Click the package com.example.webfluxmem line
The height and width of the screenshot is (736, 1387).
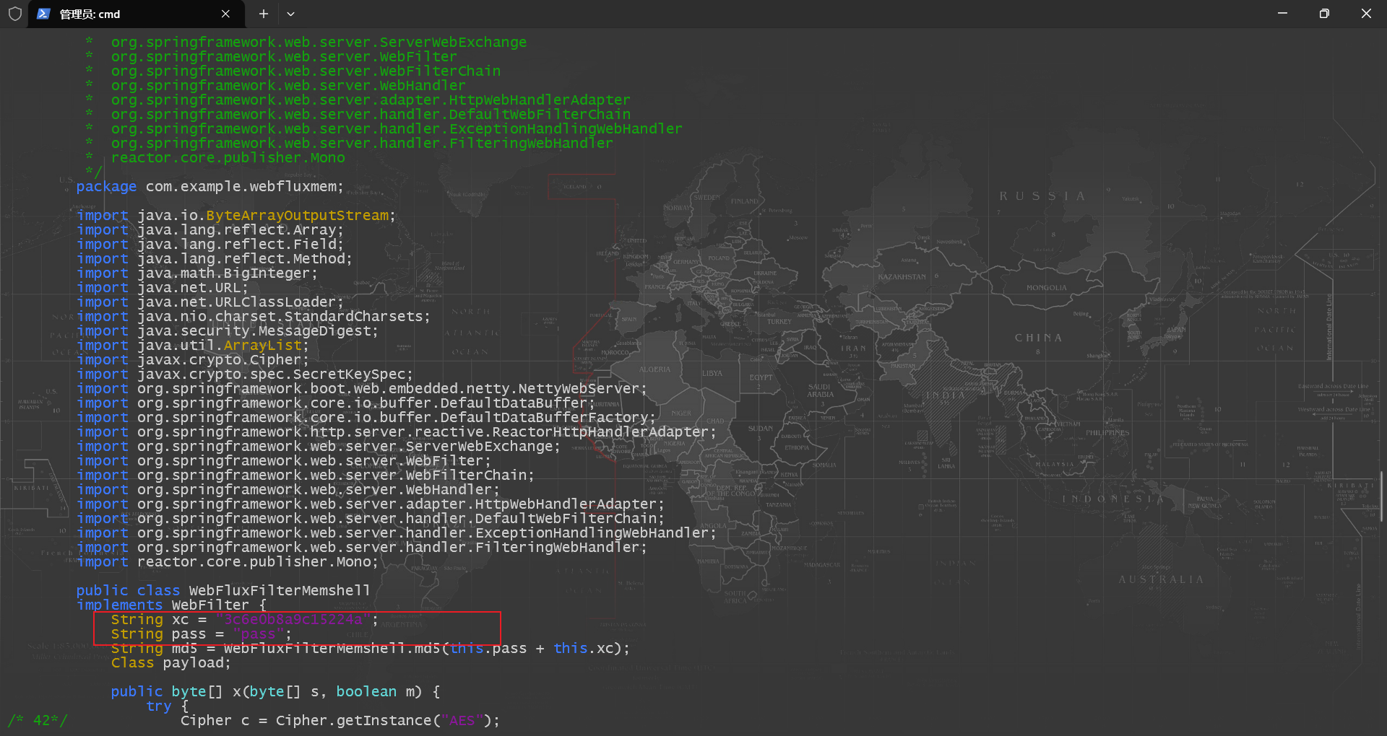pyautogui.click(x=210, y=187)
